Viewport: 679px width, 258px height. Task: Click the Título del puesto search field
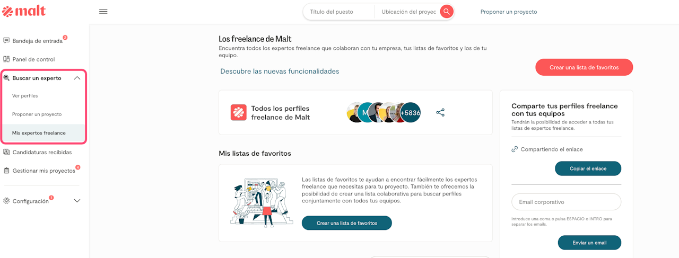(339, 12)
